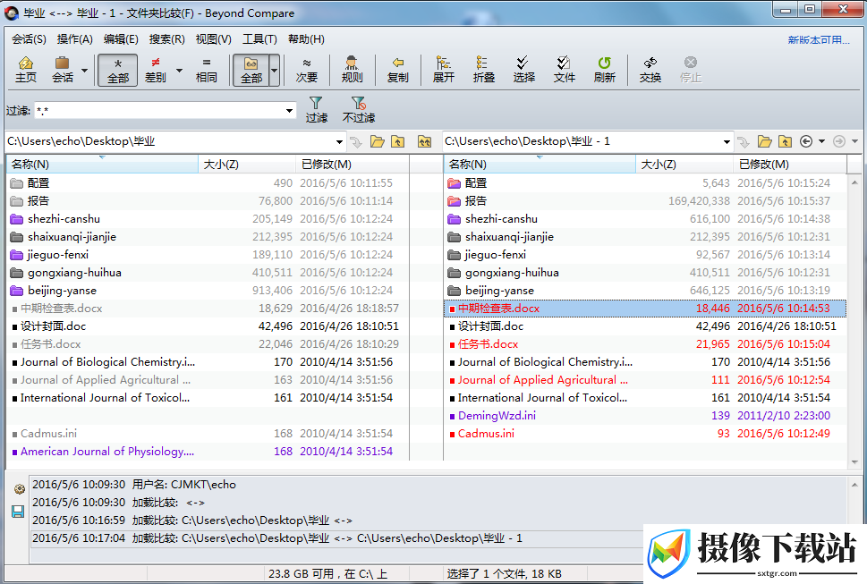Open left folder path dropdown arrow
867x584 pixels.
click(339, 142)
